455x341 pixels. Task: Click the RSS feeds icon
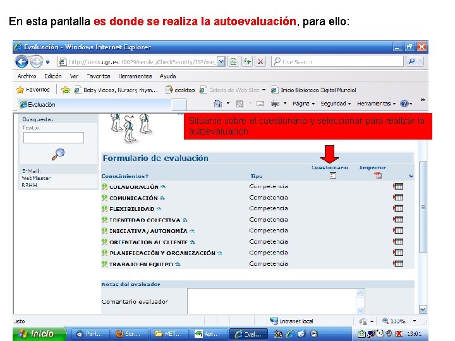240,104
